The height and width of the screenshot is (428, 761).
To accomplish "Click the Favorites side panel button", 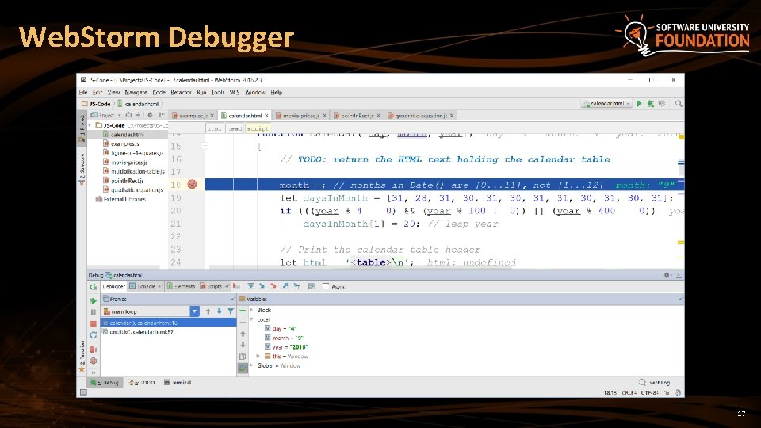I will 82,356.
